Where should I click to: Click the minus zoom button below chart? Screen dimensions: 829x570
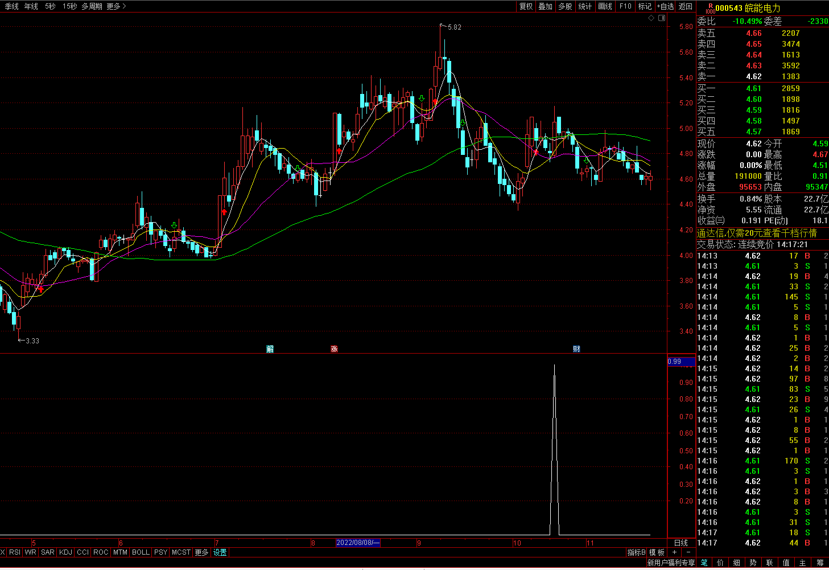point(688,552)
